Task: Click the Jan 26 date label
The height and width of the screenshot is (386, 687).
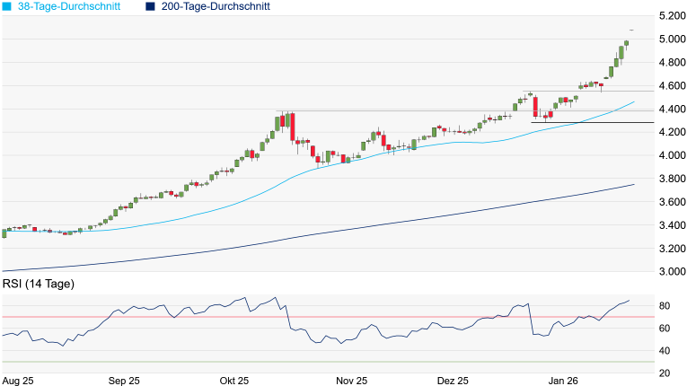Action: pos(564,381)
